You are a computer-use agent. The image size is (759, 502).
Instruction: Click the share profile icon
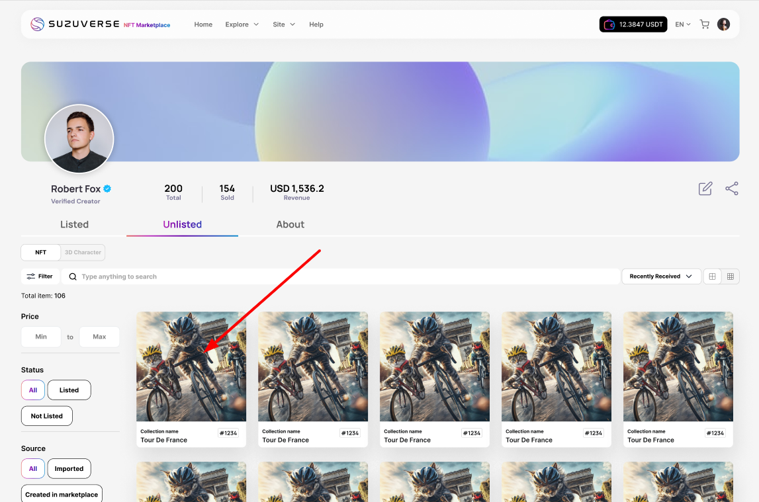[x=731, y=188]
